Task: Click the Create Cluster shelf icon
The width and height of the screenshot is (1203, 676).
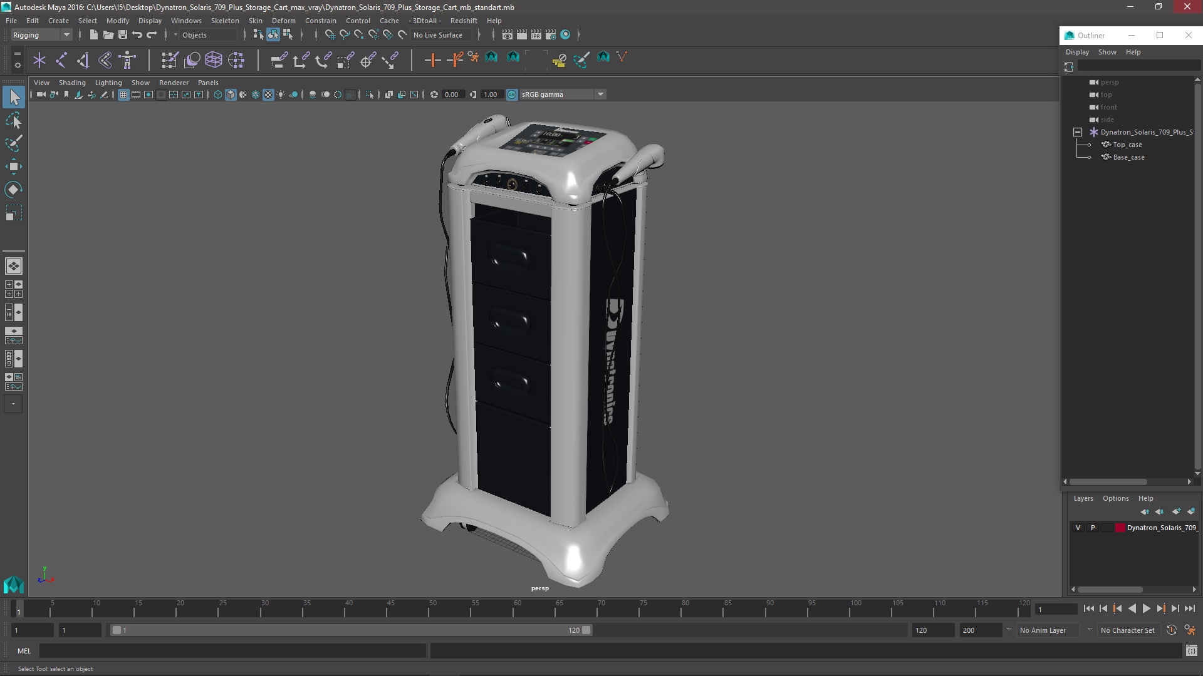Action: click(236, 60)
